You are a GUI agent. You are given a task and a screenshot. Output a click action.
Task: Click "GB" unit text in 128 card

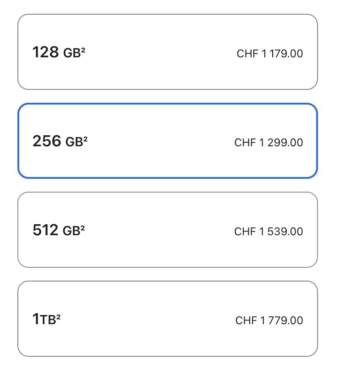tap(72, 53)
